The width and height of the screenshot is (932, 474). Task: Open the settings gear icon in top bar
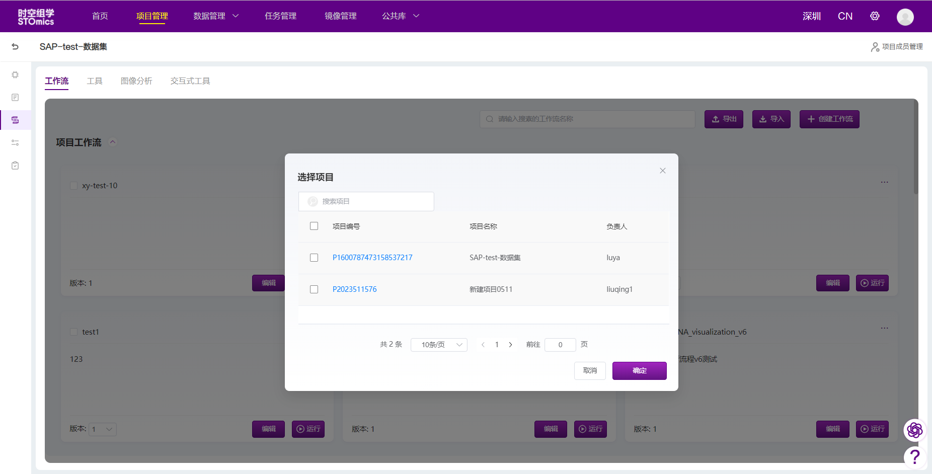tap(875, 16)
